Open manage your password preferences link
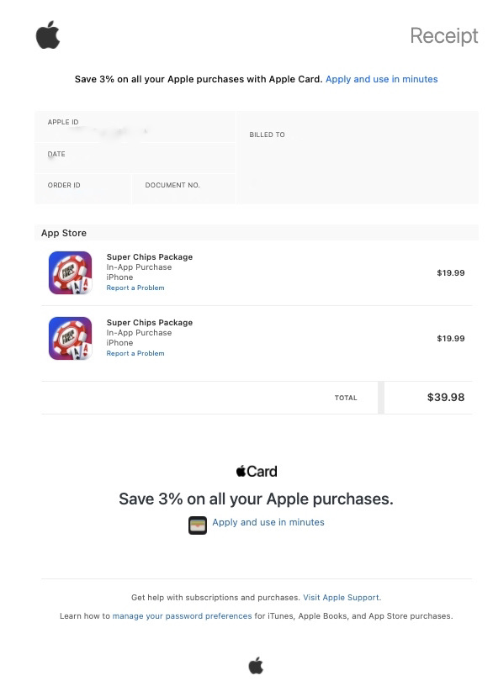The image size is (493, 681). tap(183, 616)
